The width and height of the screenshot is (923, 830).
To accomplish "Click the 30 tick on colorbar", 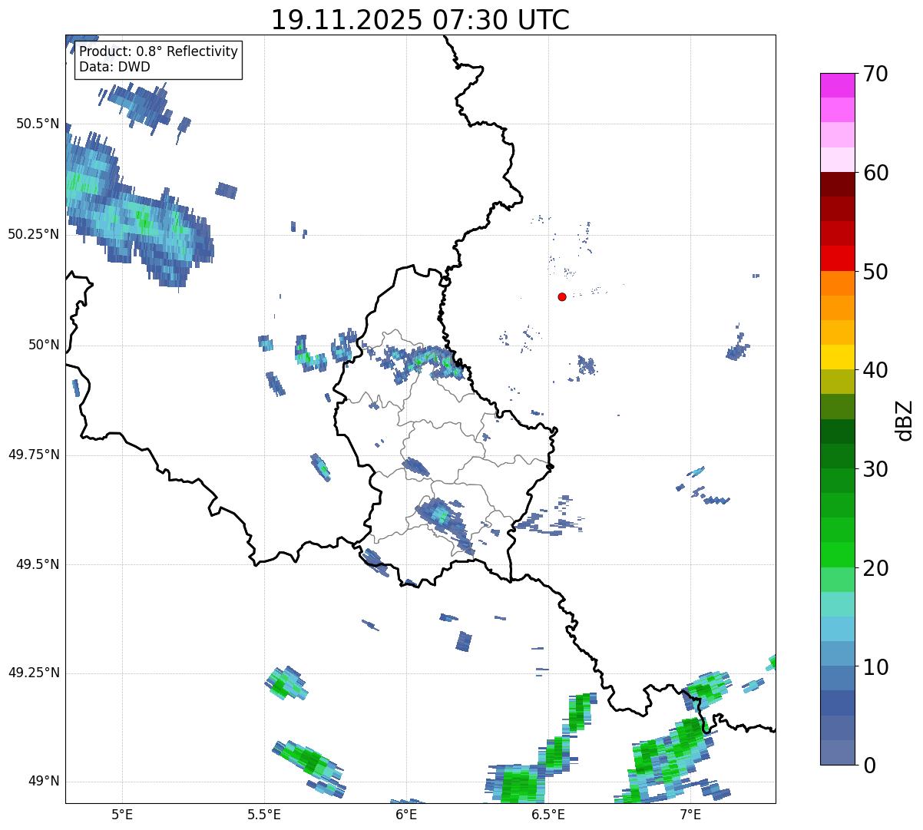I will 875,469.
